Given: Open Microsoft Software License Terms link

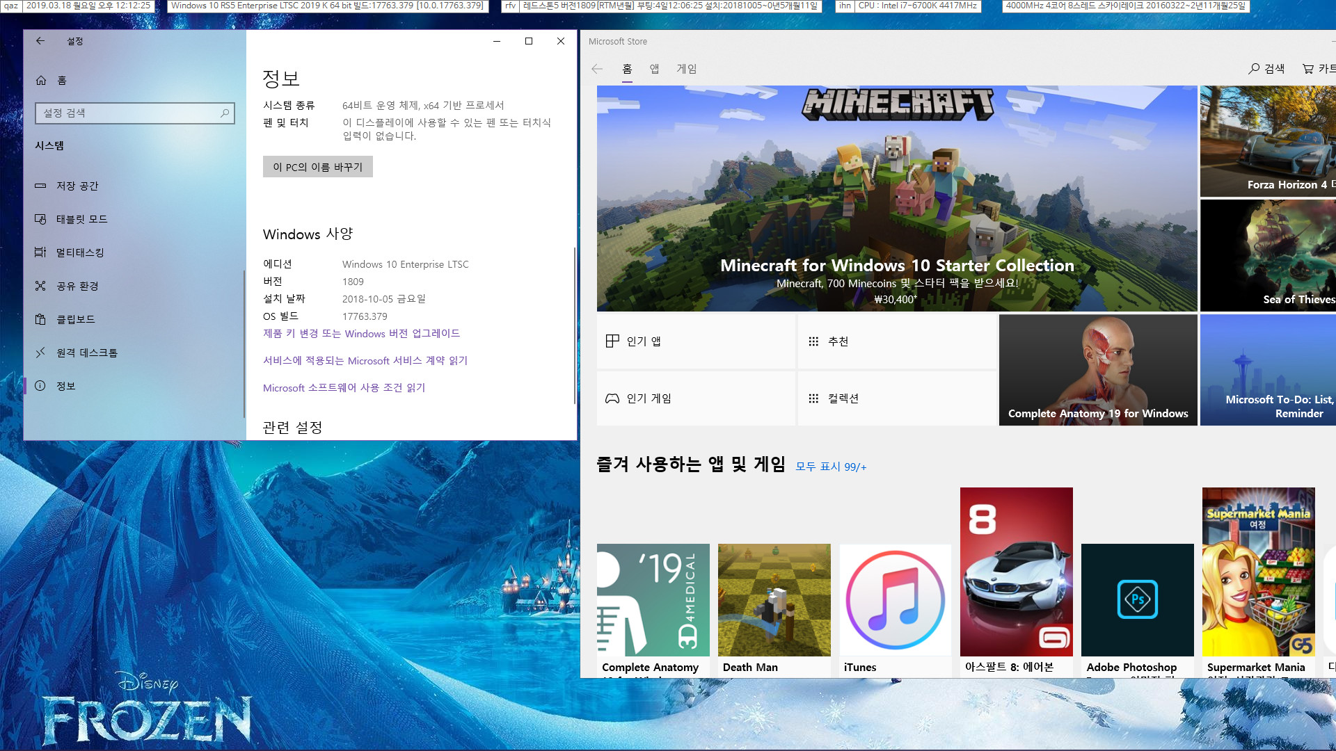Looking at the screenshot, I should coord(344,388).
